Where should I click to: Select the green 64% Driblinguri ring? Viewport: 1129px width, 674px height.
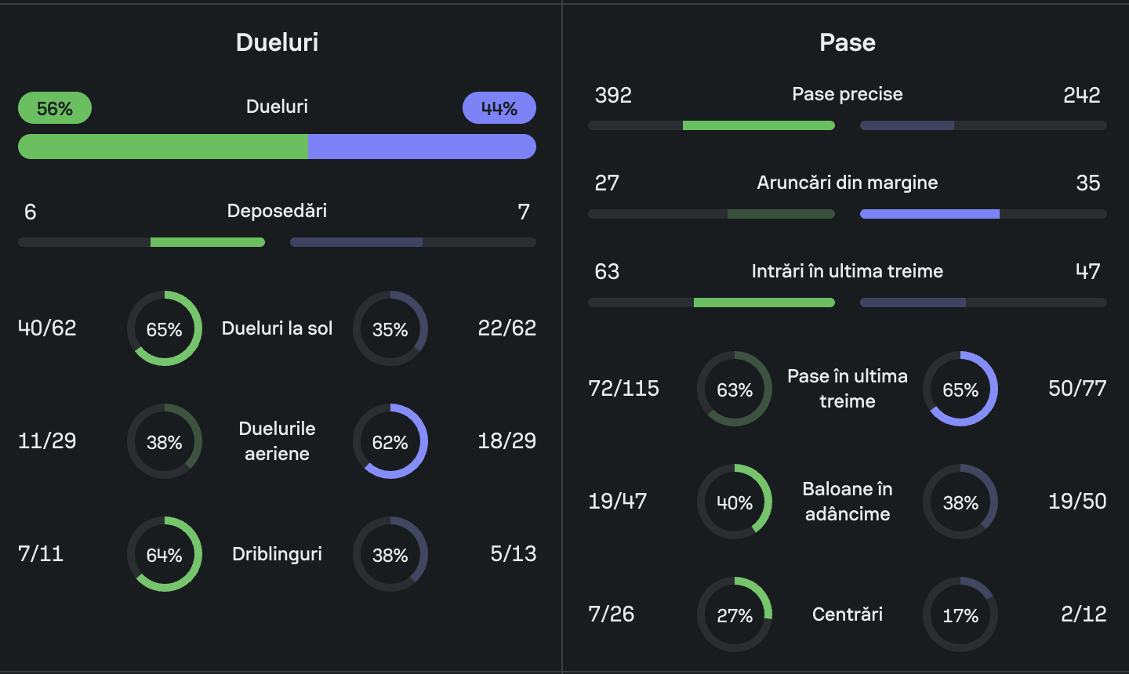[165, 554]
